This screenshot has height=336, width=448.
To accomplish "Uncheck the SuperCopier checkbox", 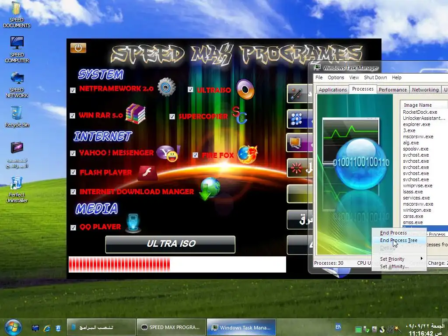I will [172, 116].
